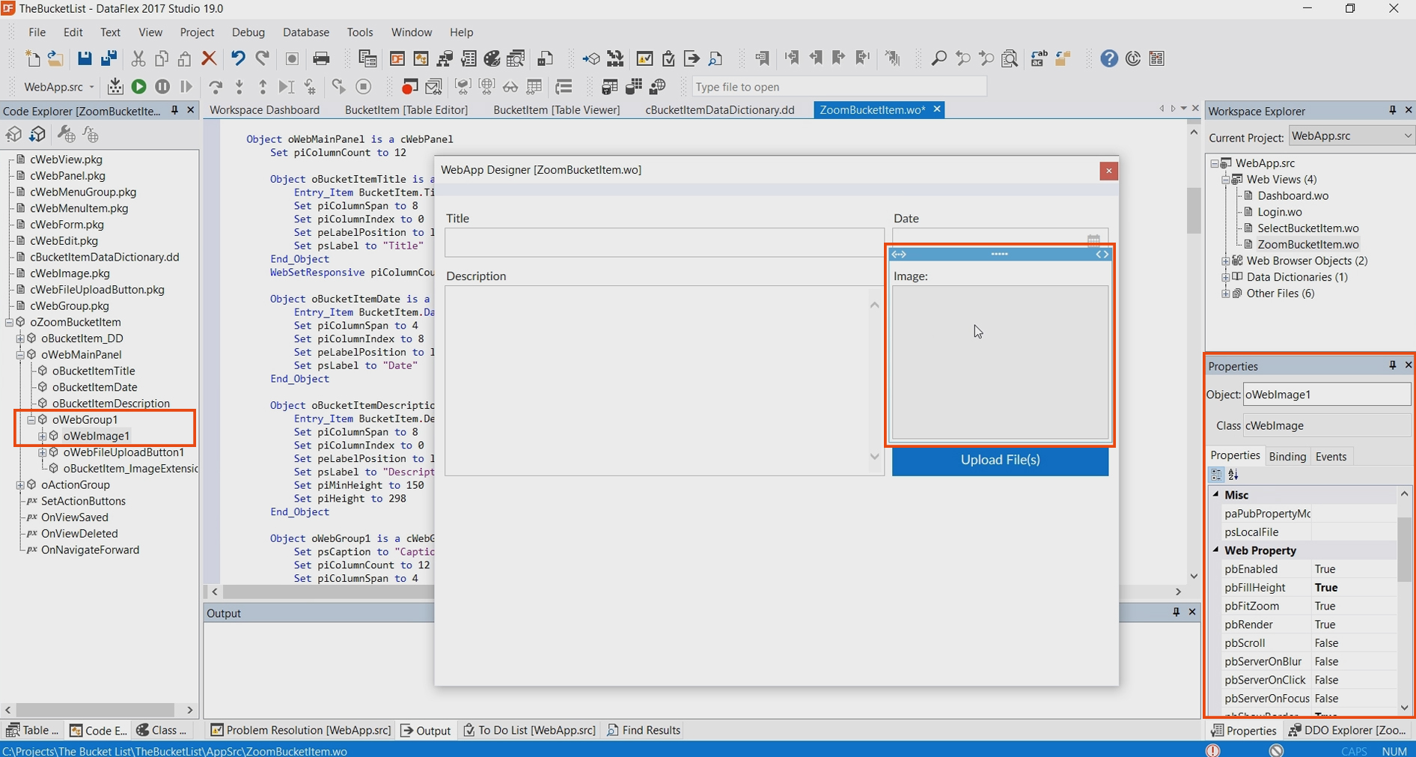This screenshot has height=757, width=1416.
Task: Switch to the Events tab in Properties
Action: (1330, 456)
